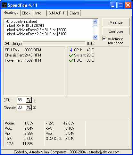Viewport: 133px width, 155px height.
Task: Click the green checkmark next to HD0 temperature
Action: 71,61
